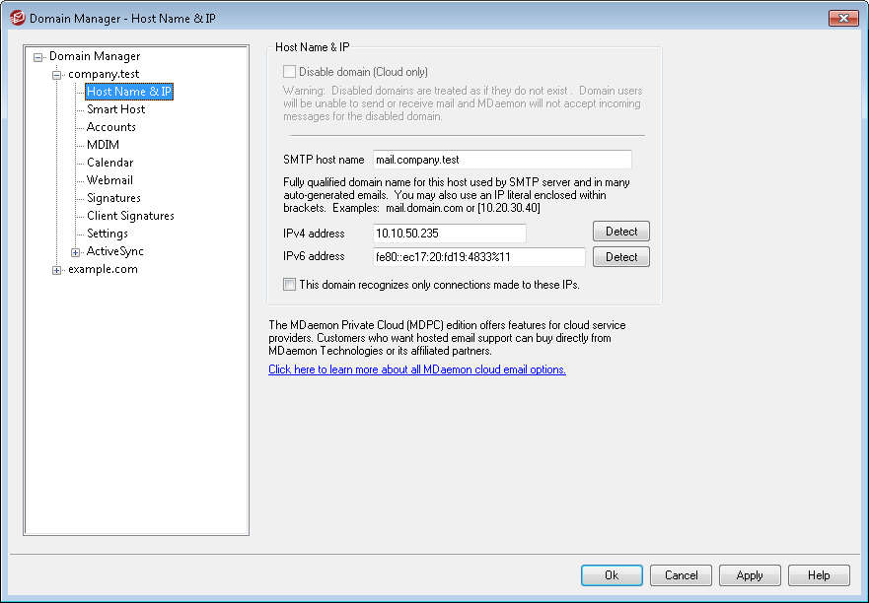Expand the example.com domain node
869x603 pixels.
[x=57, y=270]
